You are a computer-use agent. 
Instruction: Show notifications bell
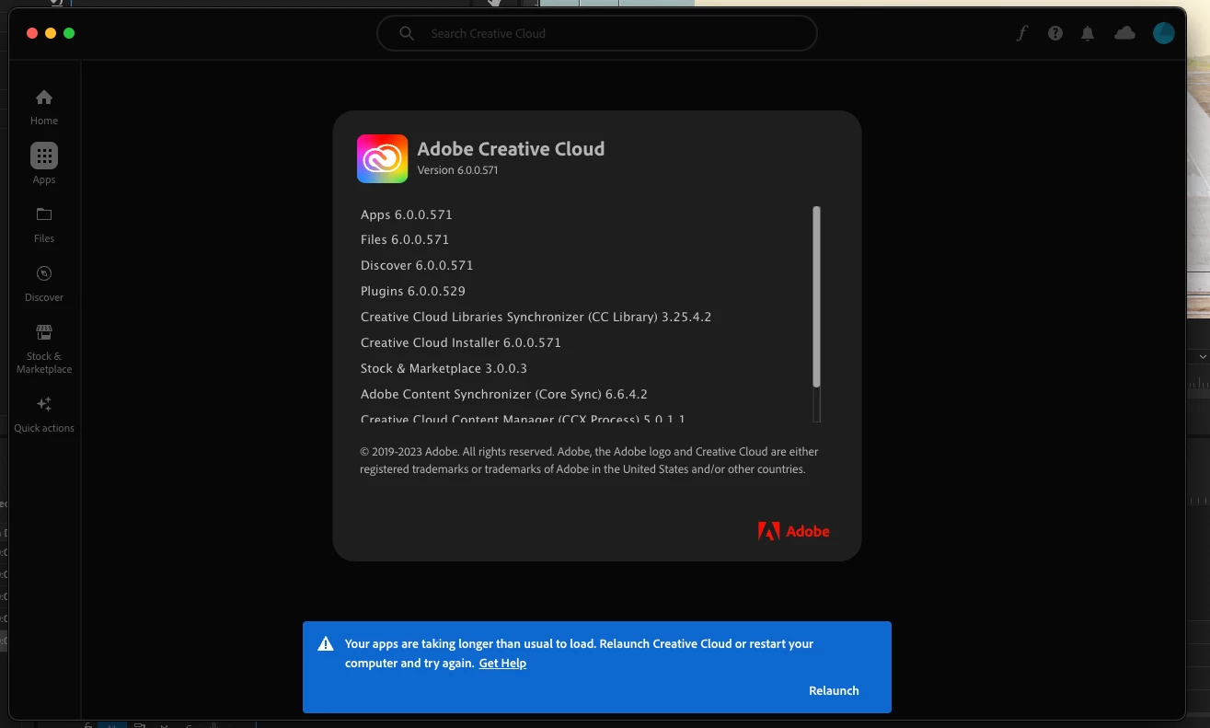(x=1088, y=33)
